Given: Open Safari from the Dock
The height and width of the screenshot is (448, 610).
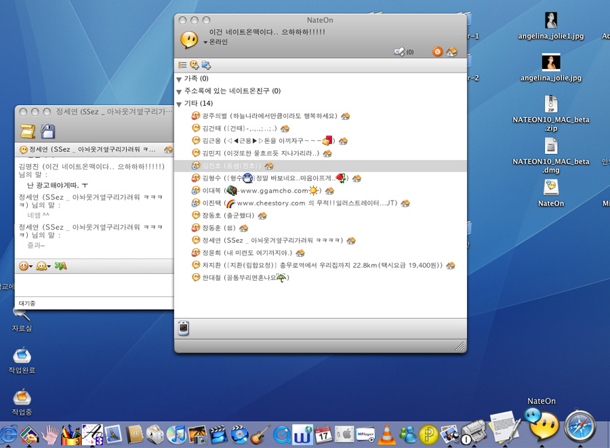Looking at the screenshot, I should [x=579, y=427].
